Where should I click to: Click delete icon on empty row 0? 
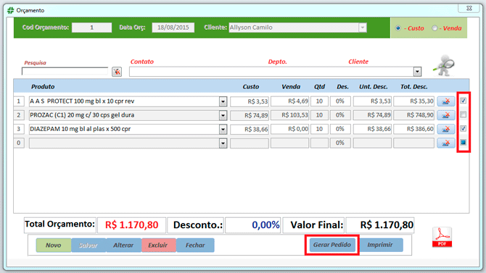click(x=446, y=143)
